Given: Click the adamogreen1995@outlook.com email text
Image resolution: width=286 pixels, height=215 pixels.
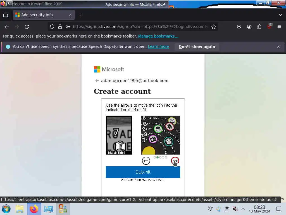Looking at the screenshot, I should tap(135, 81).
